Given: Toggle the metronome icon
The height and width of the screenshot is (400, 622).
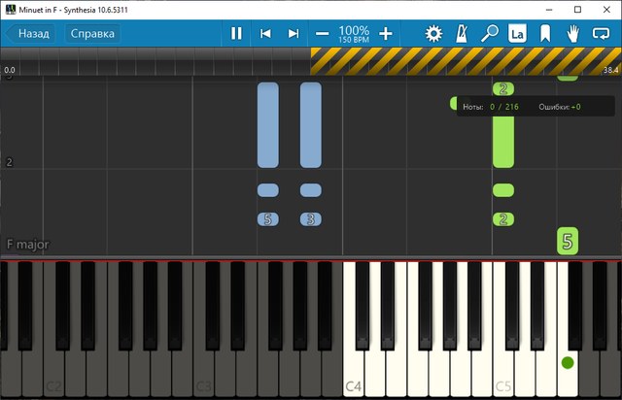Looking at the screenshot, I should coord(462,34).
